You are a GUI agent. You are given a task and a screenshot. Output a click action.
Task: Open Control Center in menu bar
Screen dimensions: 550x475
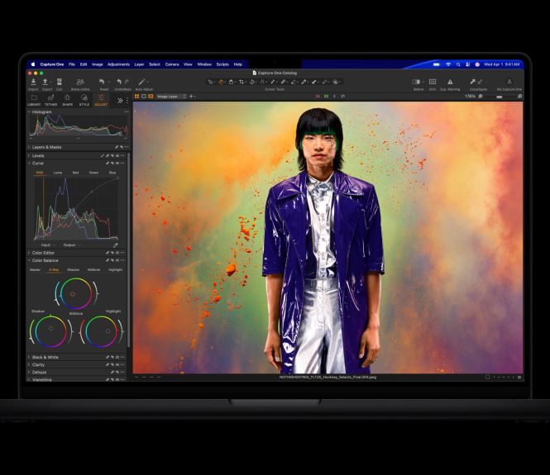tap(467, 64)
